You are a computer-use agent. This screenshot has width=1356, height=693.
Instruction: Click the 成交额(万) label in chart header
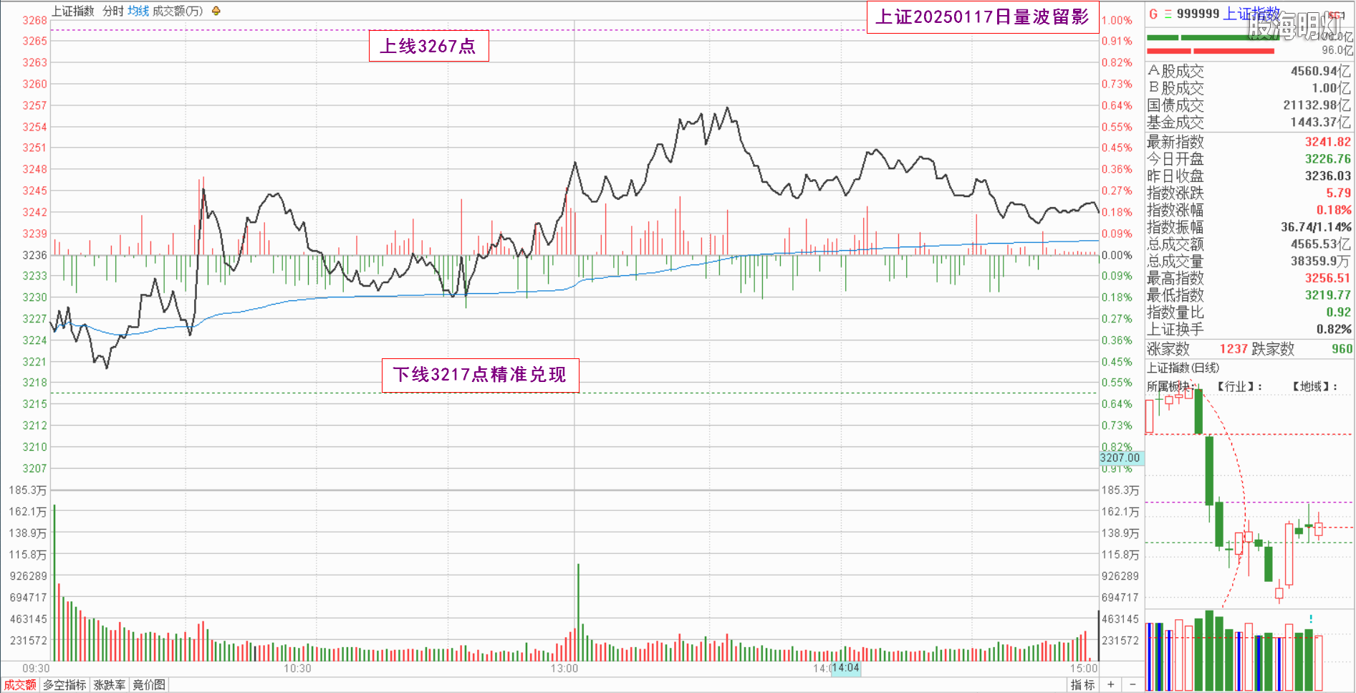[178, 11]
